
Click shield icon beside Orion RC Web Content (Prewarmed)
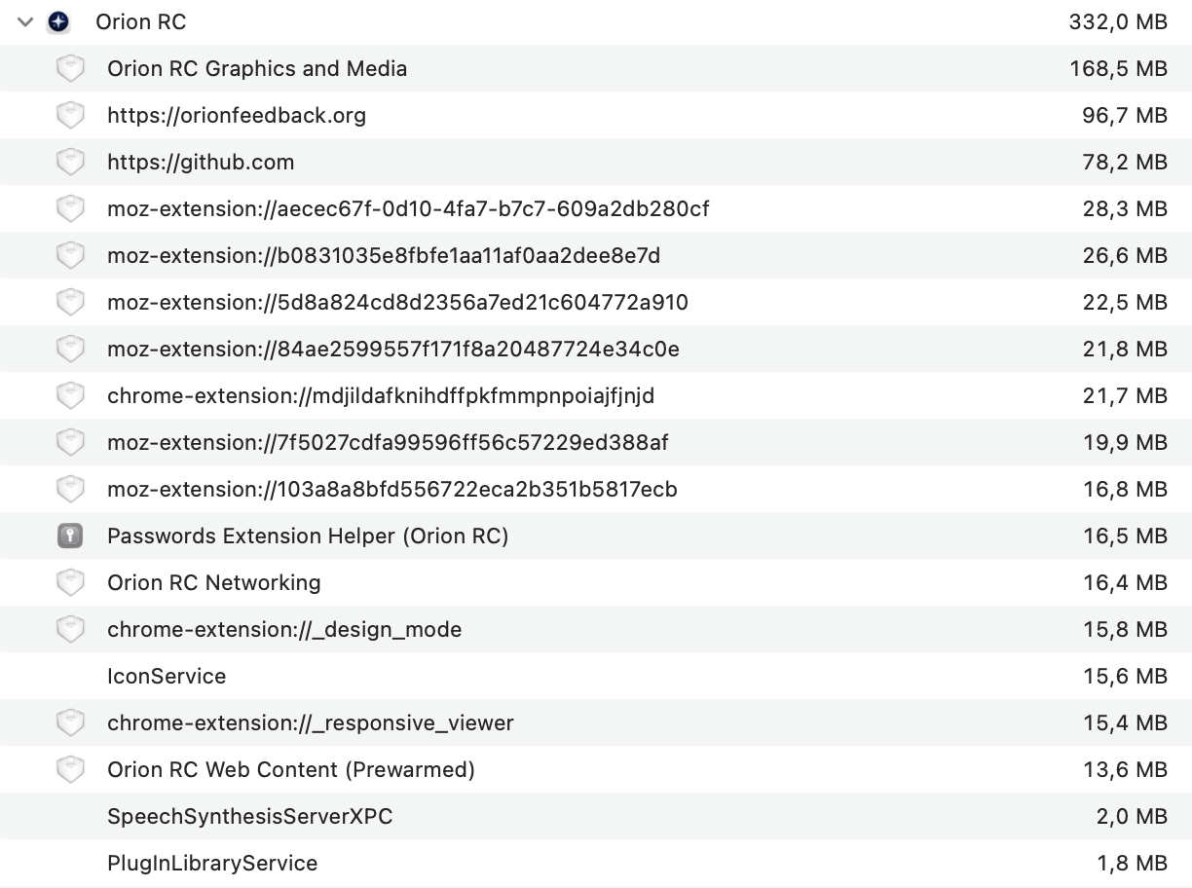[70, 769]
